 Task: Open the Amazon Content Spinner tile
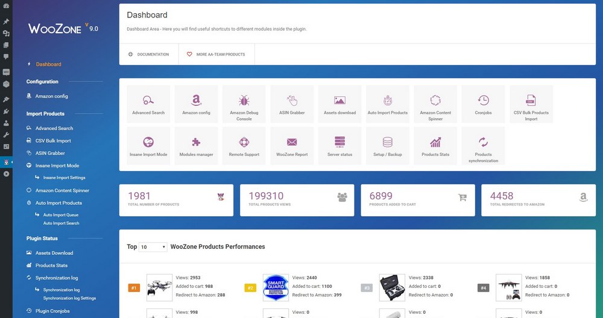[x=435, y=104]
